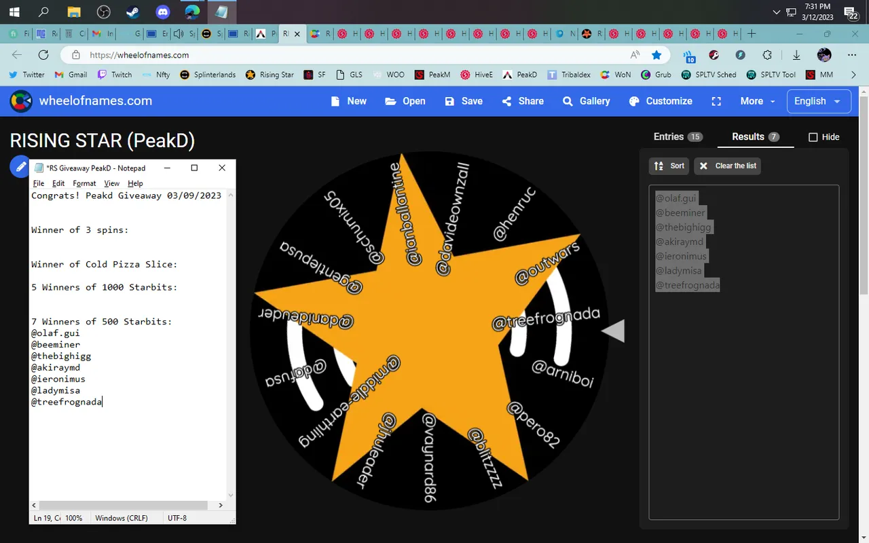The height and width of the screenshot is (543, 869).
Task: Open Notepad File menu
Action: click(39, 183)
